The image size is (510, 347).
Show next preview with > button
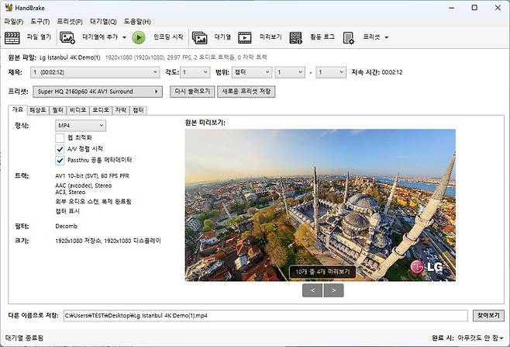(334, 290)
